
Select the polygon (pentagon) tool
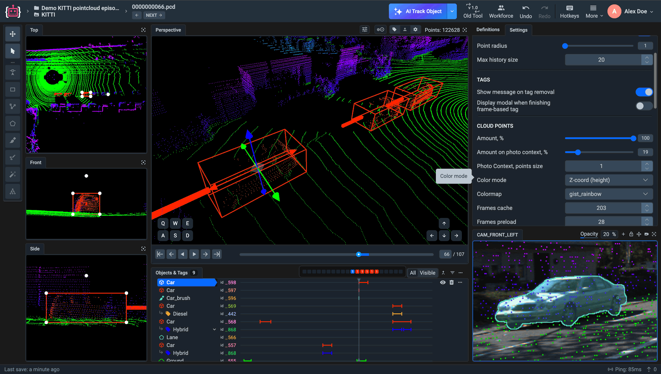13,123
